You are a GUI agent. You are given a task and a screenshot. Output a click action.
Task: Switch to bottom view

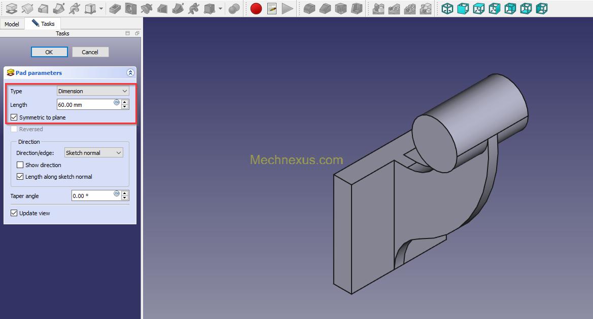tap(526, 8)
